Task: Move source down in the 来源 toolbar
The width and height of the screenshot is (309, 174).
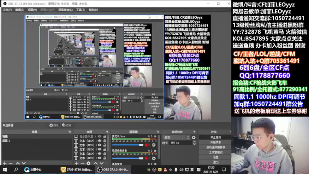Action: (102, 163)
